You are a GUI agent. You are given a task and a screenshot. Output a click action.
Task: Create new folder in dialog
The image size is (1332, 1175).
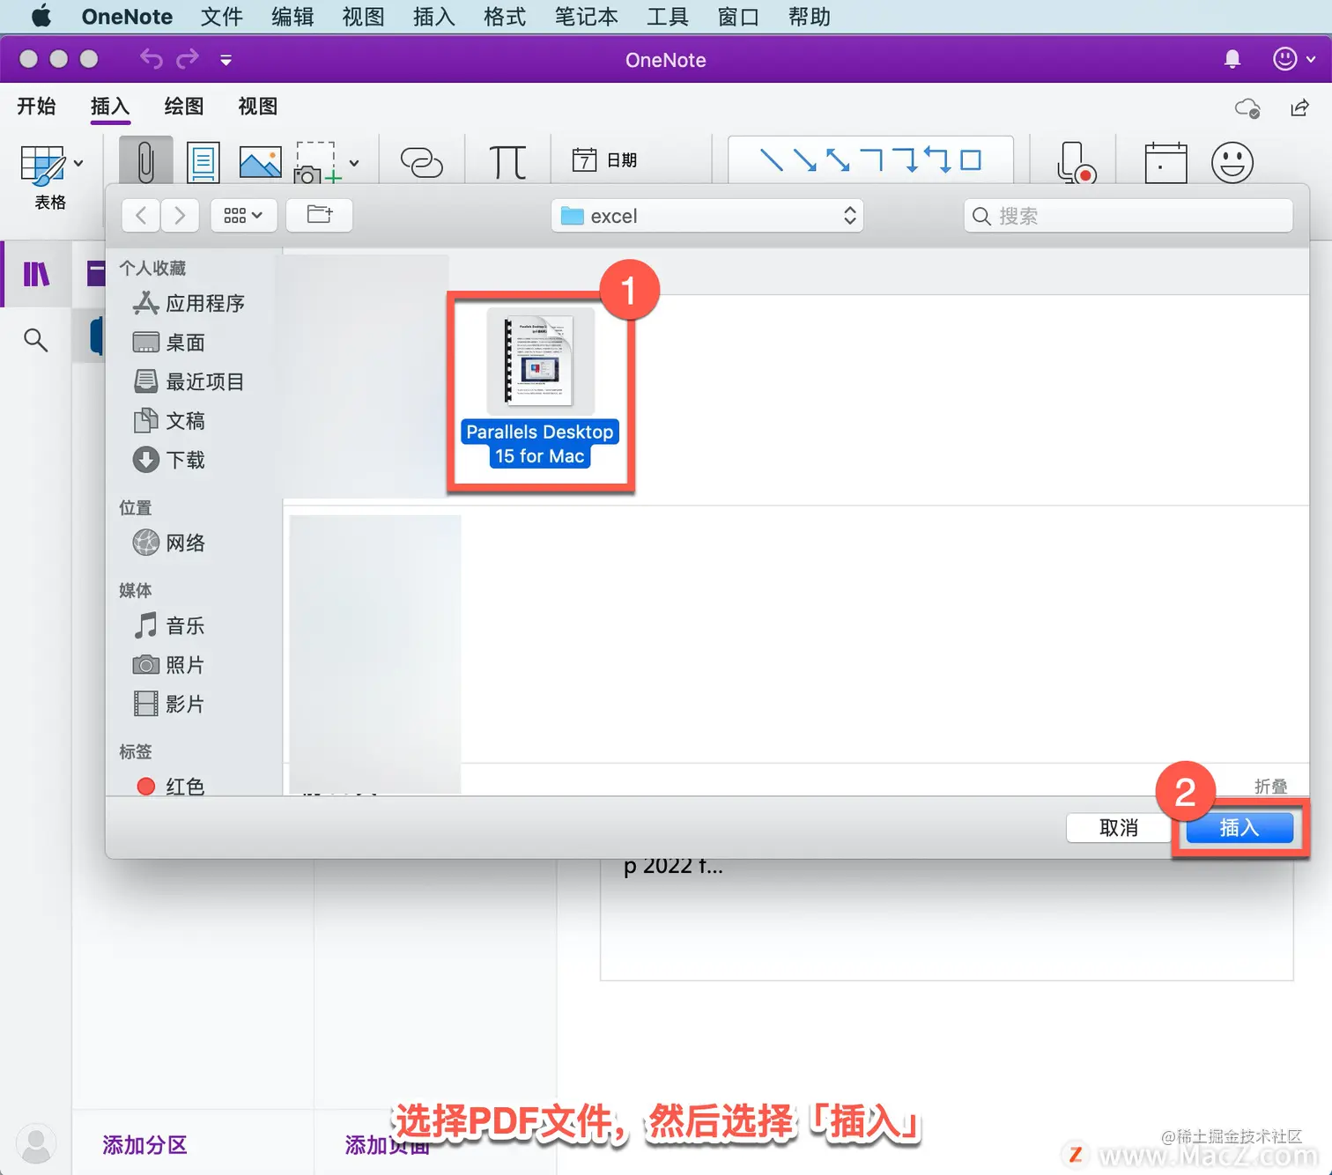pos(319,215)
